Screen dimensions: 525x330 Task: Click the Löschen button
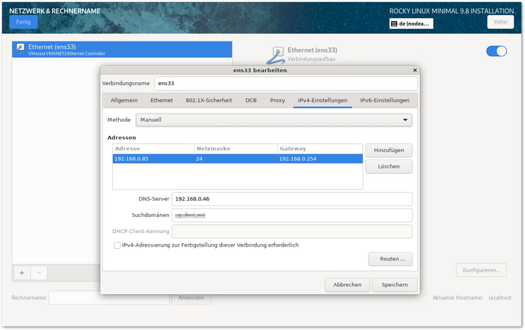(388, 167)
